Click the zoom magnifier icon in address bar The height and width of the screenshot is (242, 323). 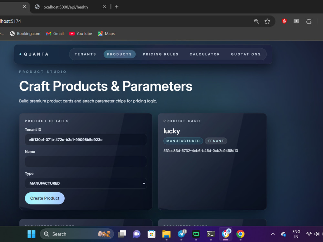click(256, 21)
